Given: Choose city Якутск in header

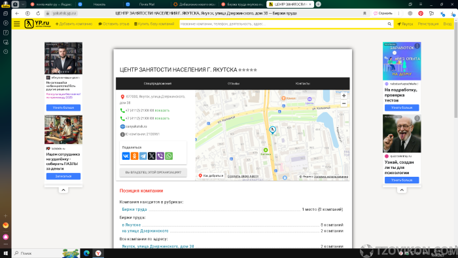Looking at the screenshot, I should pos(405,24).
